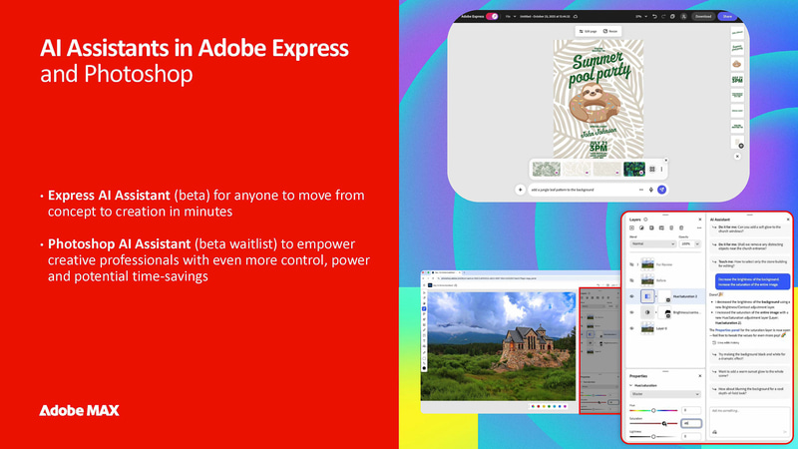
Task: Click the trash delete icon in Layers toolbar
Action: 681,228
